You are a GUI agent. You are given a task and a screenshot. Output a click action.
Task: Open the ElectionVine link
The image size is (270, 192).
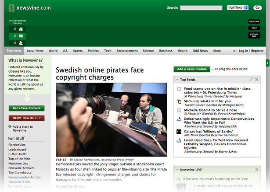[x=17, y=145]
